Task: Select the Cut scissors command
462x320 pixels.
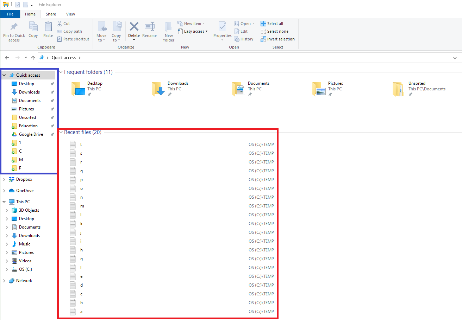Action: pyautogui.click(x=63, y=24)
